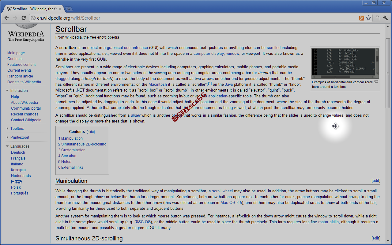Jump to 3 Customization in contents
The image size is (392, 245).
point(72,150)
